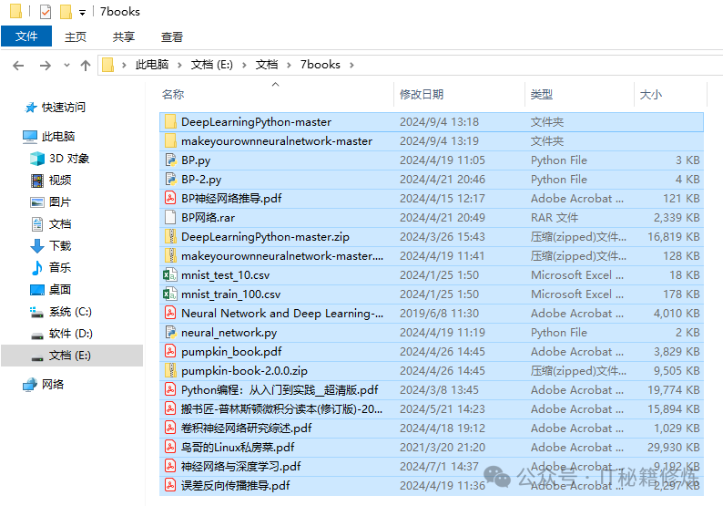723x506 pixels.
Task: Open the recent locations dropdown arrow
Action: click(x=66, y=66)
